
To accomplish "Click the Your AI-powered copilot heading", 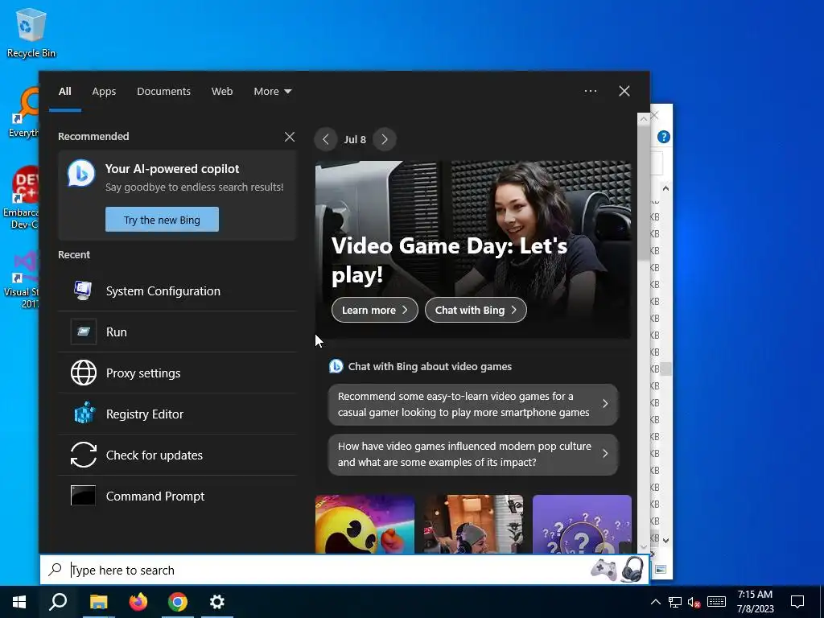I will pos(172,169).
